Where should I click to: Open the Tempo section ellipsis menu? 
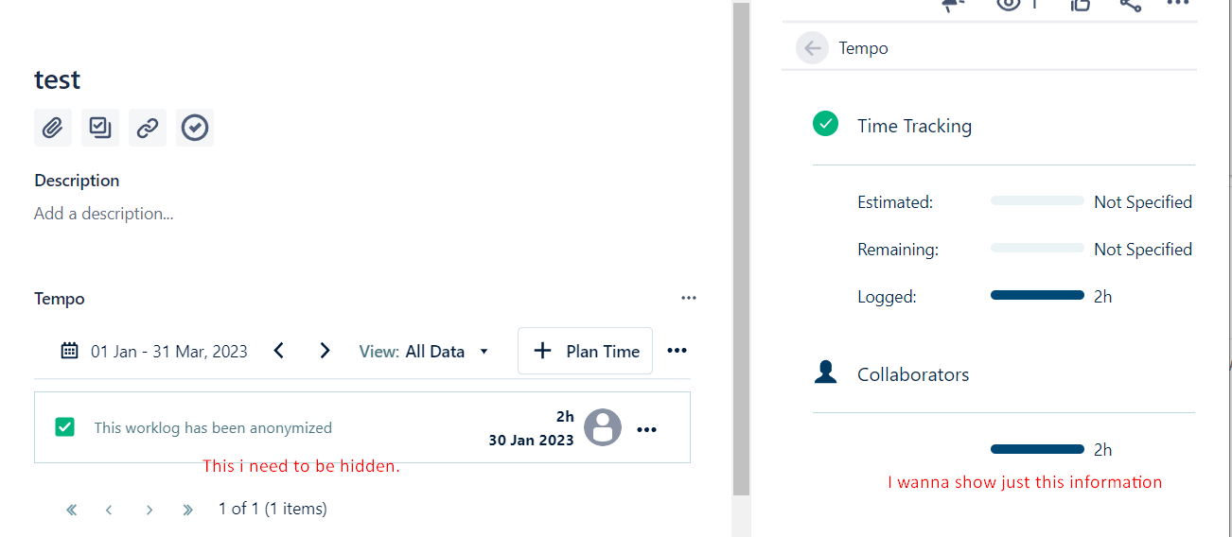tap(689, 299)
